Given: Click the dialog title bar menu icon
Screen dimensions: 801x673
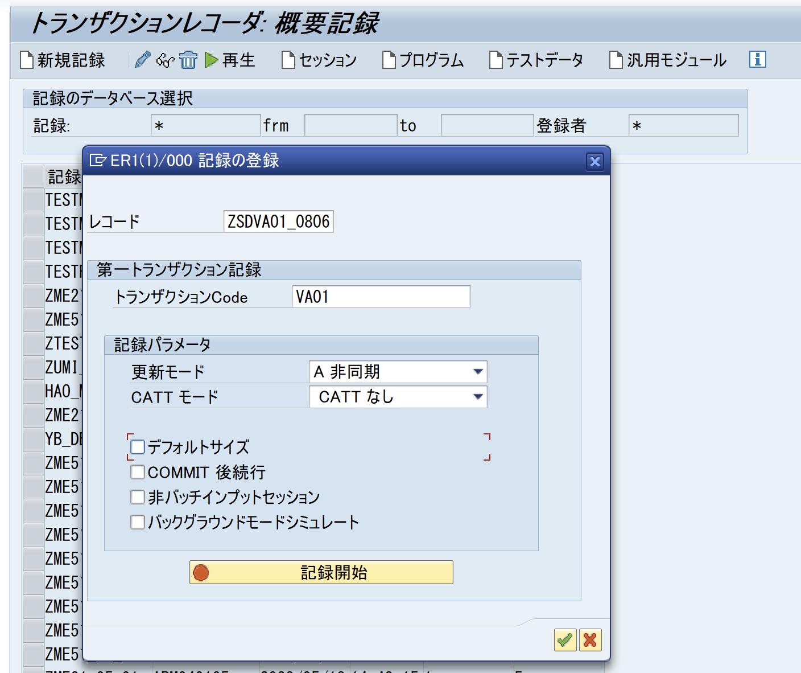Looking at the screenshot, I should pyautogui.click(x=98, y=161).
